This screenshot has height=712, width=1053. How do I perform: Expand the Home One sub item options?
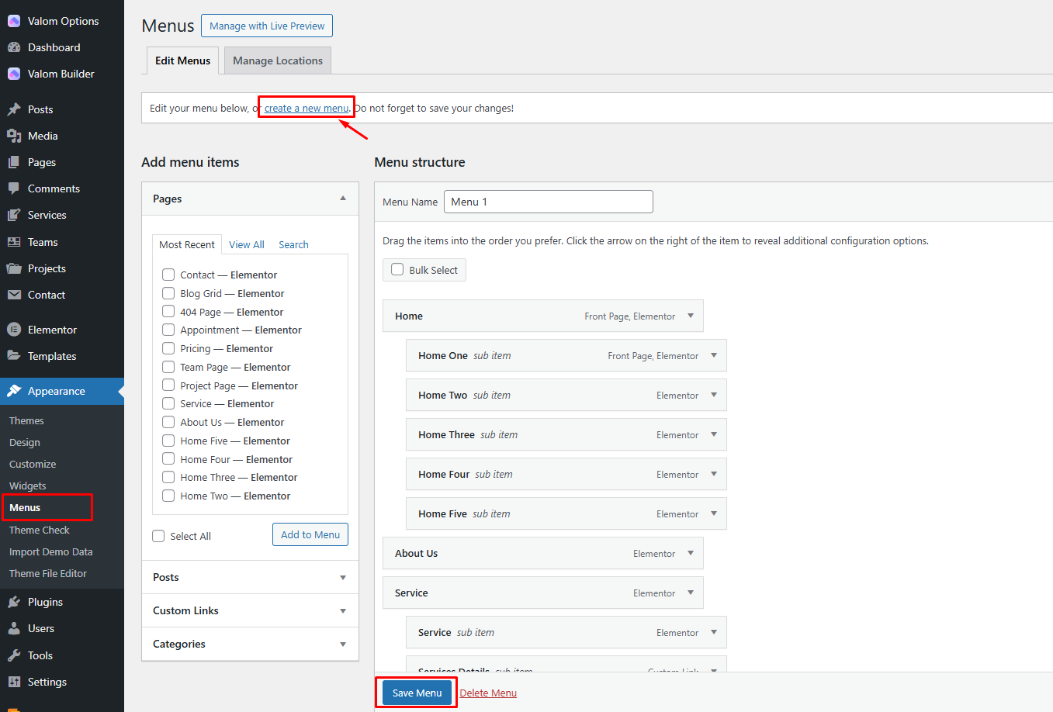[x=714, y=355]
